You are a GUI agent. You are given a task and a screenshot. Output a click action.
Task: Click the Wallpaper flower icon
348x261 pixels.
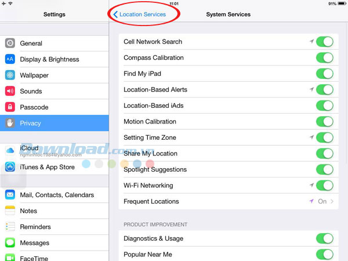[x=10, y=75]
